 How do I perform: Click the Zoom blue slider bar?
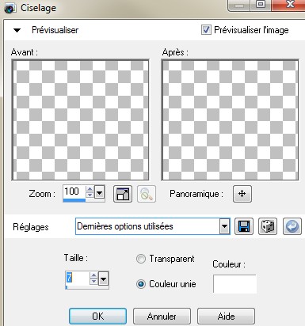(x=74, y=200)
